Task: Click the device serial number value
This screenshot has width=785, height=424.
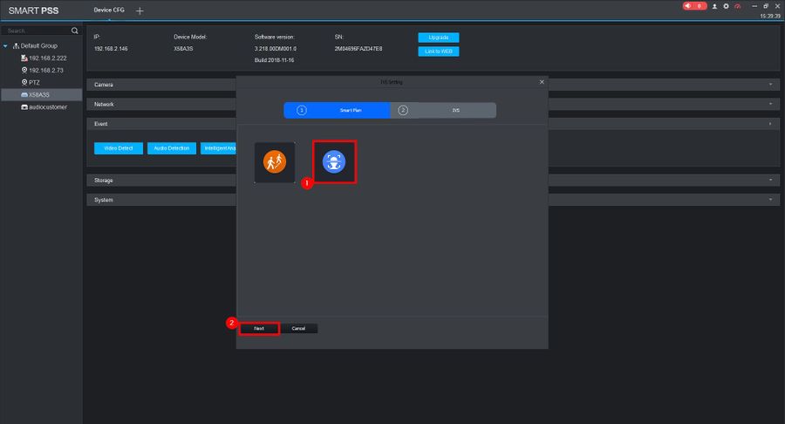Action: (x=358, y=49)
